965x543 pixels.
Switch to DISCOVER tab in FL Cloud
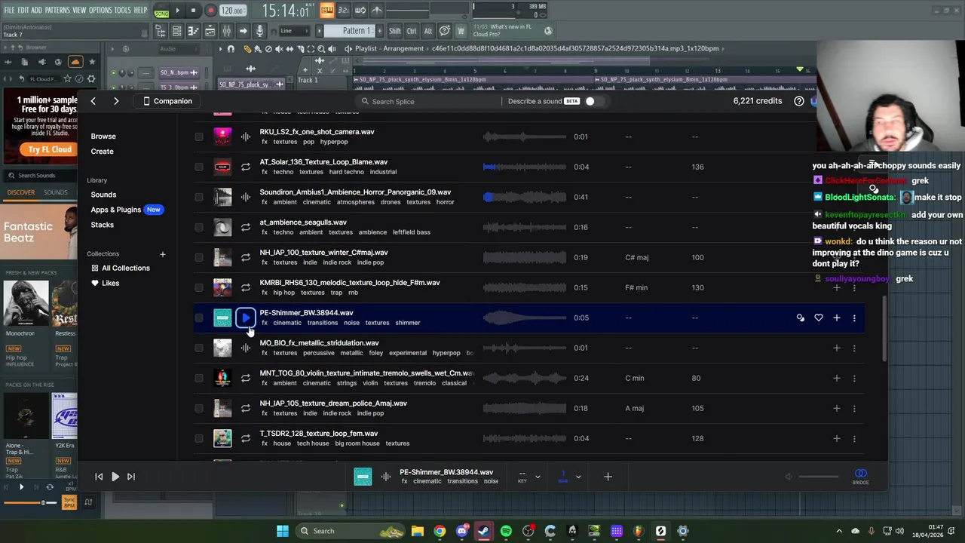(x=21, y=192)
